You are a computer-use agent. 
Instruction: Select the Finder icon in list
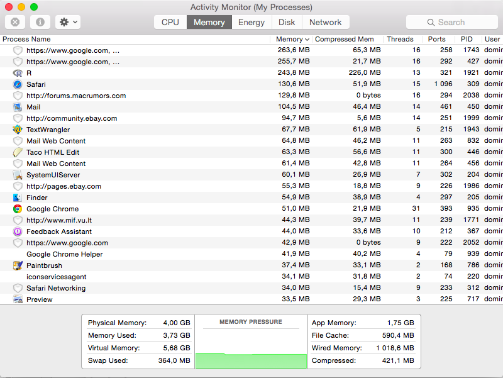pos(18,197)
